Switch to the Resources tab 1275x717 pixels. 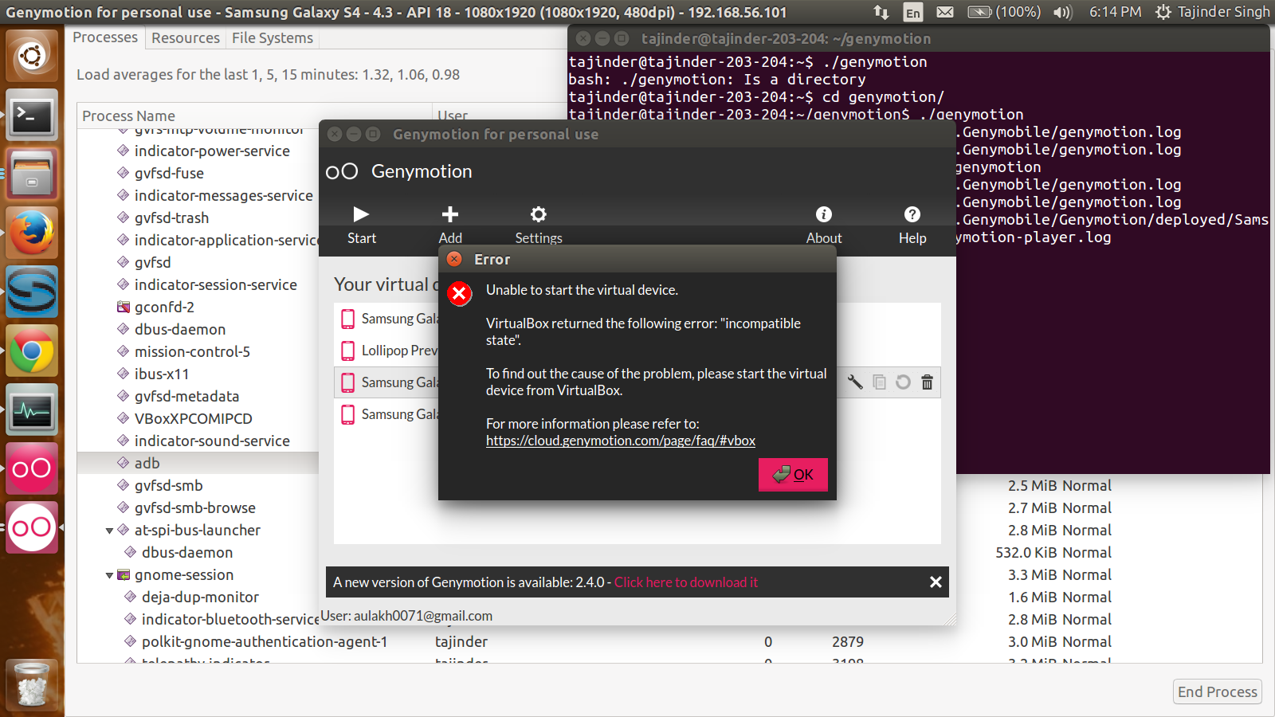(x=186, y=37)
